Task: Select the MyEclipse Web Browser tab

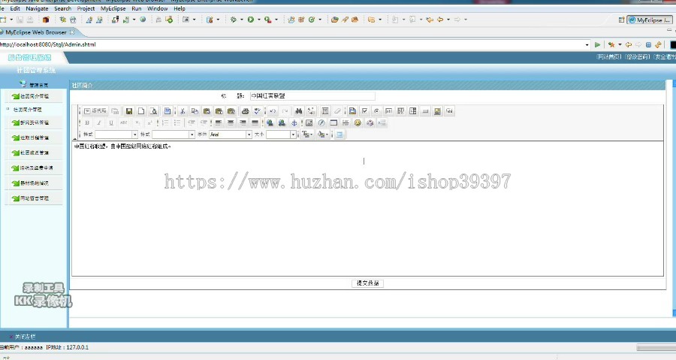Action: (36, 32)
